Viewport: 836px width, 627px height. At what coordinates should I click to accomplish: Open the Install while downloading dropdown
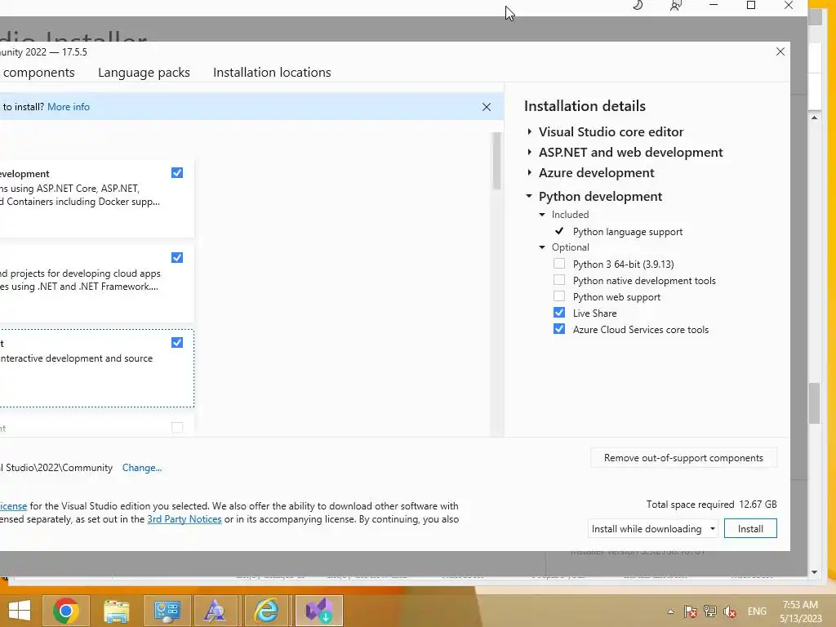[x=653, y=528]
